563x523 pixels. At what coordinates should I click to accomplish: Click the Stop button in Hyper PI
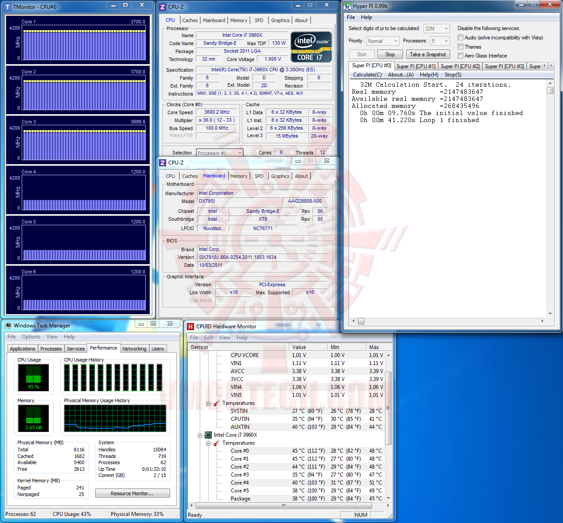point(390,54)
